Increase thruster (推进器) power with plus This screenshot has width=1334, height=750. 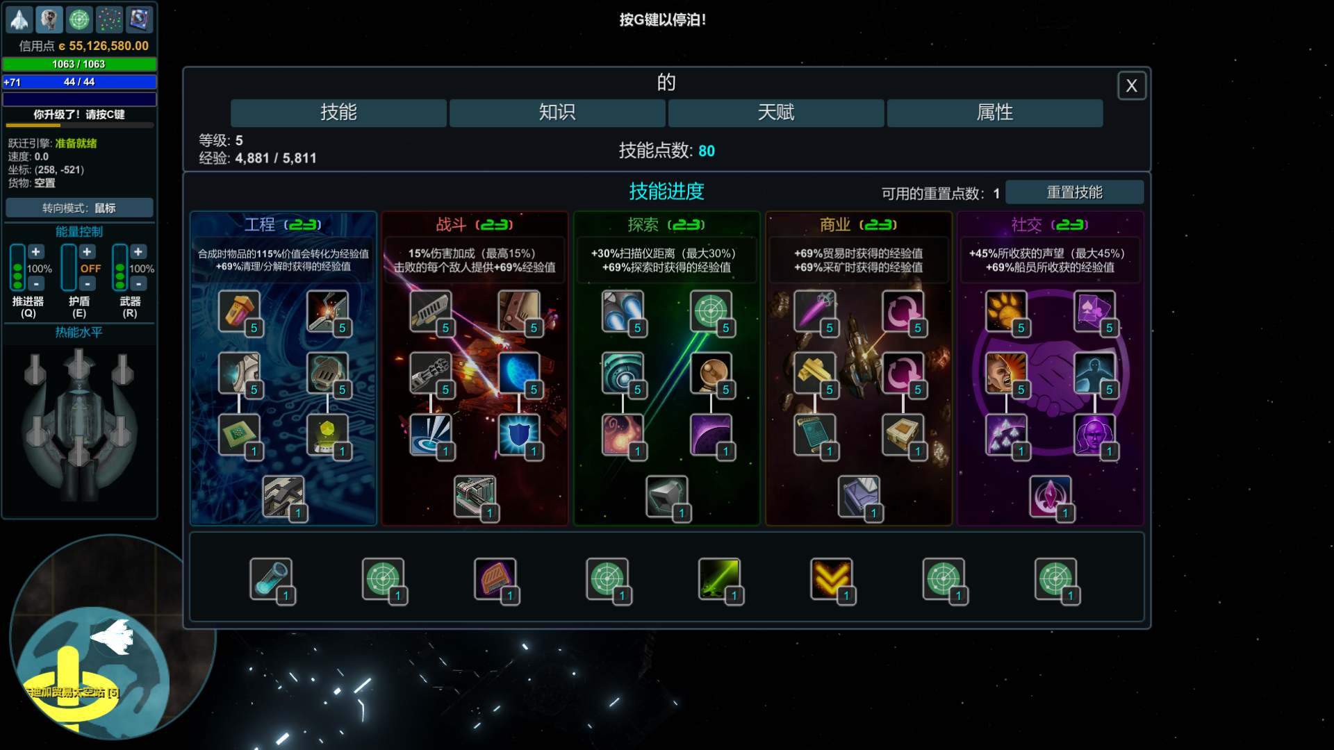36,251
